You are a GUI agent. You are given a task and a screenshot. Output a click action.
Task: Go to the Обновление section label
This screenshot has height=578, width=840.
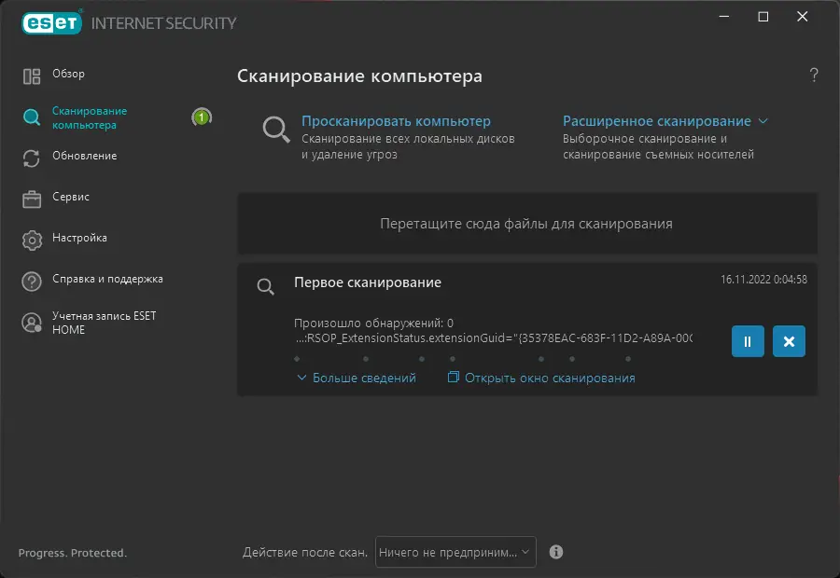(x=84, y=156)
